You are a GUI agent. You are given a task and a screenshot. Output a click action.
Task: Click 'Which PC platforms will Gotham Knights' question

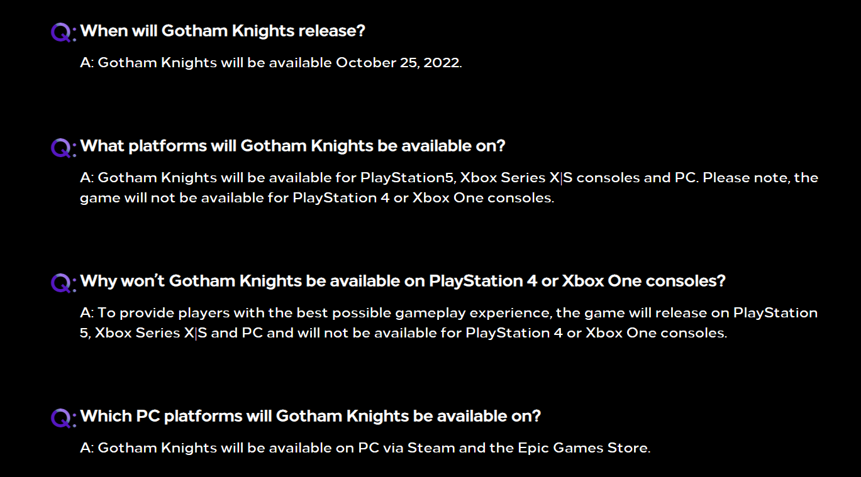311,416
